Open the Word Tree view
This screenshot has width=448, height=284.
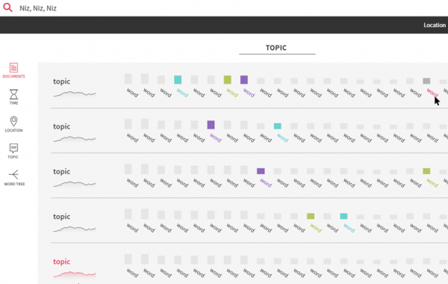pos(14,178)
